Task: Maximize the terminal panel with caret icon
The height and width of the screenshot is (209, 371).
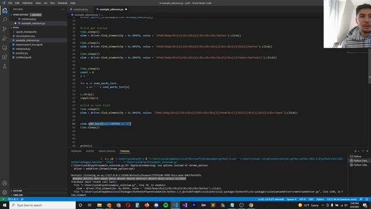Action: [x=363, y=151]
